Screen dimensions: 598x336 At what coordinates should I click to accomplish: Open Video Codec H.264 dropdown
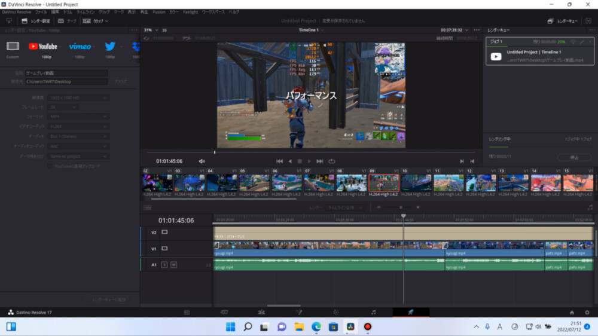pyautogui.click(x=78, y=126)
